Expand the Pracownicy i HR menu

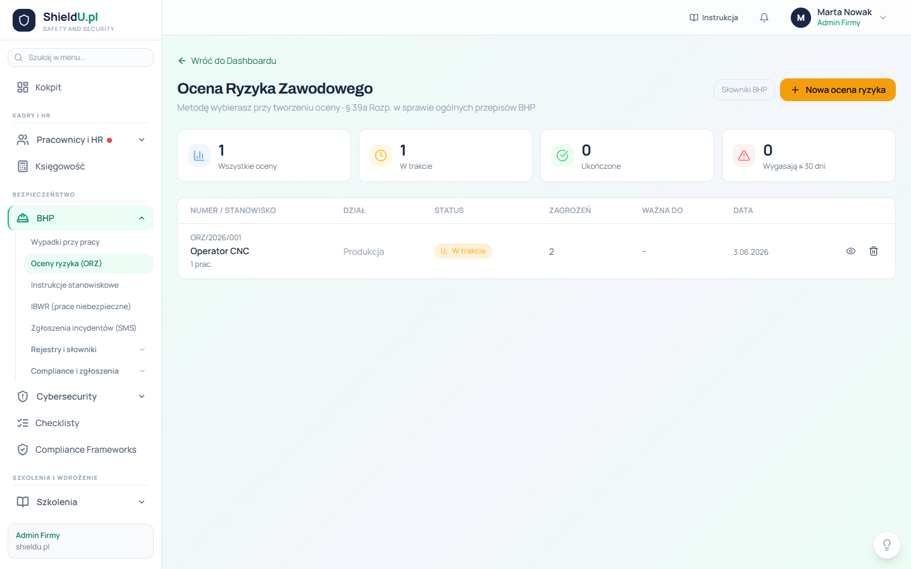point(80,140)
